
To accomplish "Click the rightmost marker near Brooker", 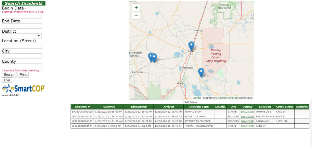I will [x=154, y=58].
